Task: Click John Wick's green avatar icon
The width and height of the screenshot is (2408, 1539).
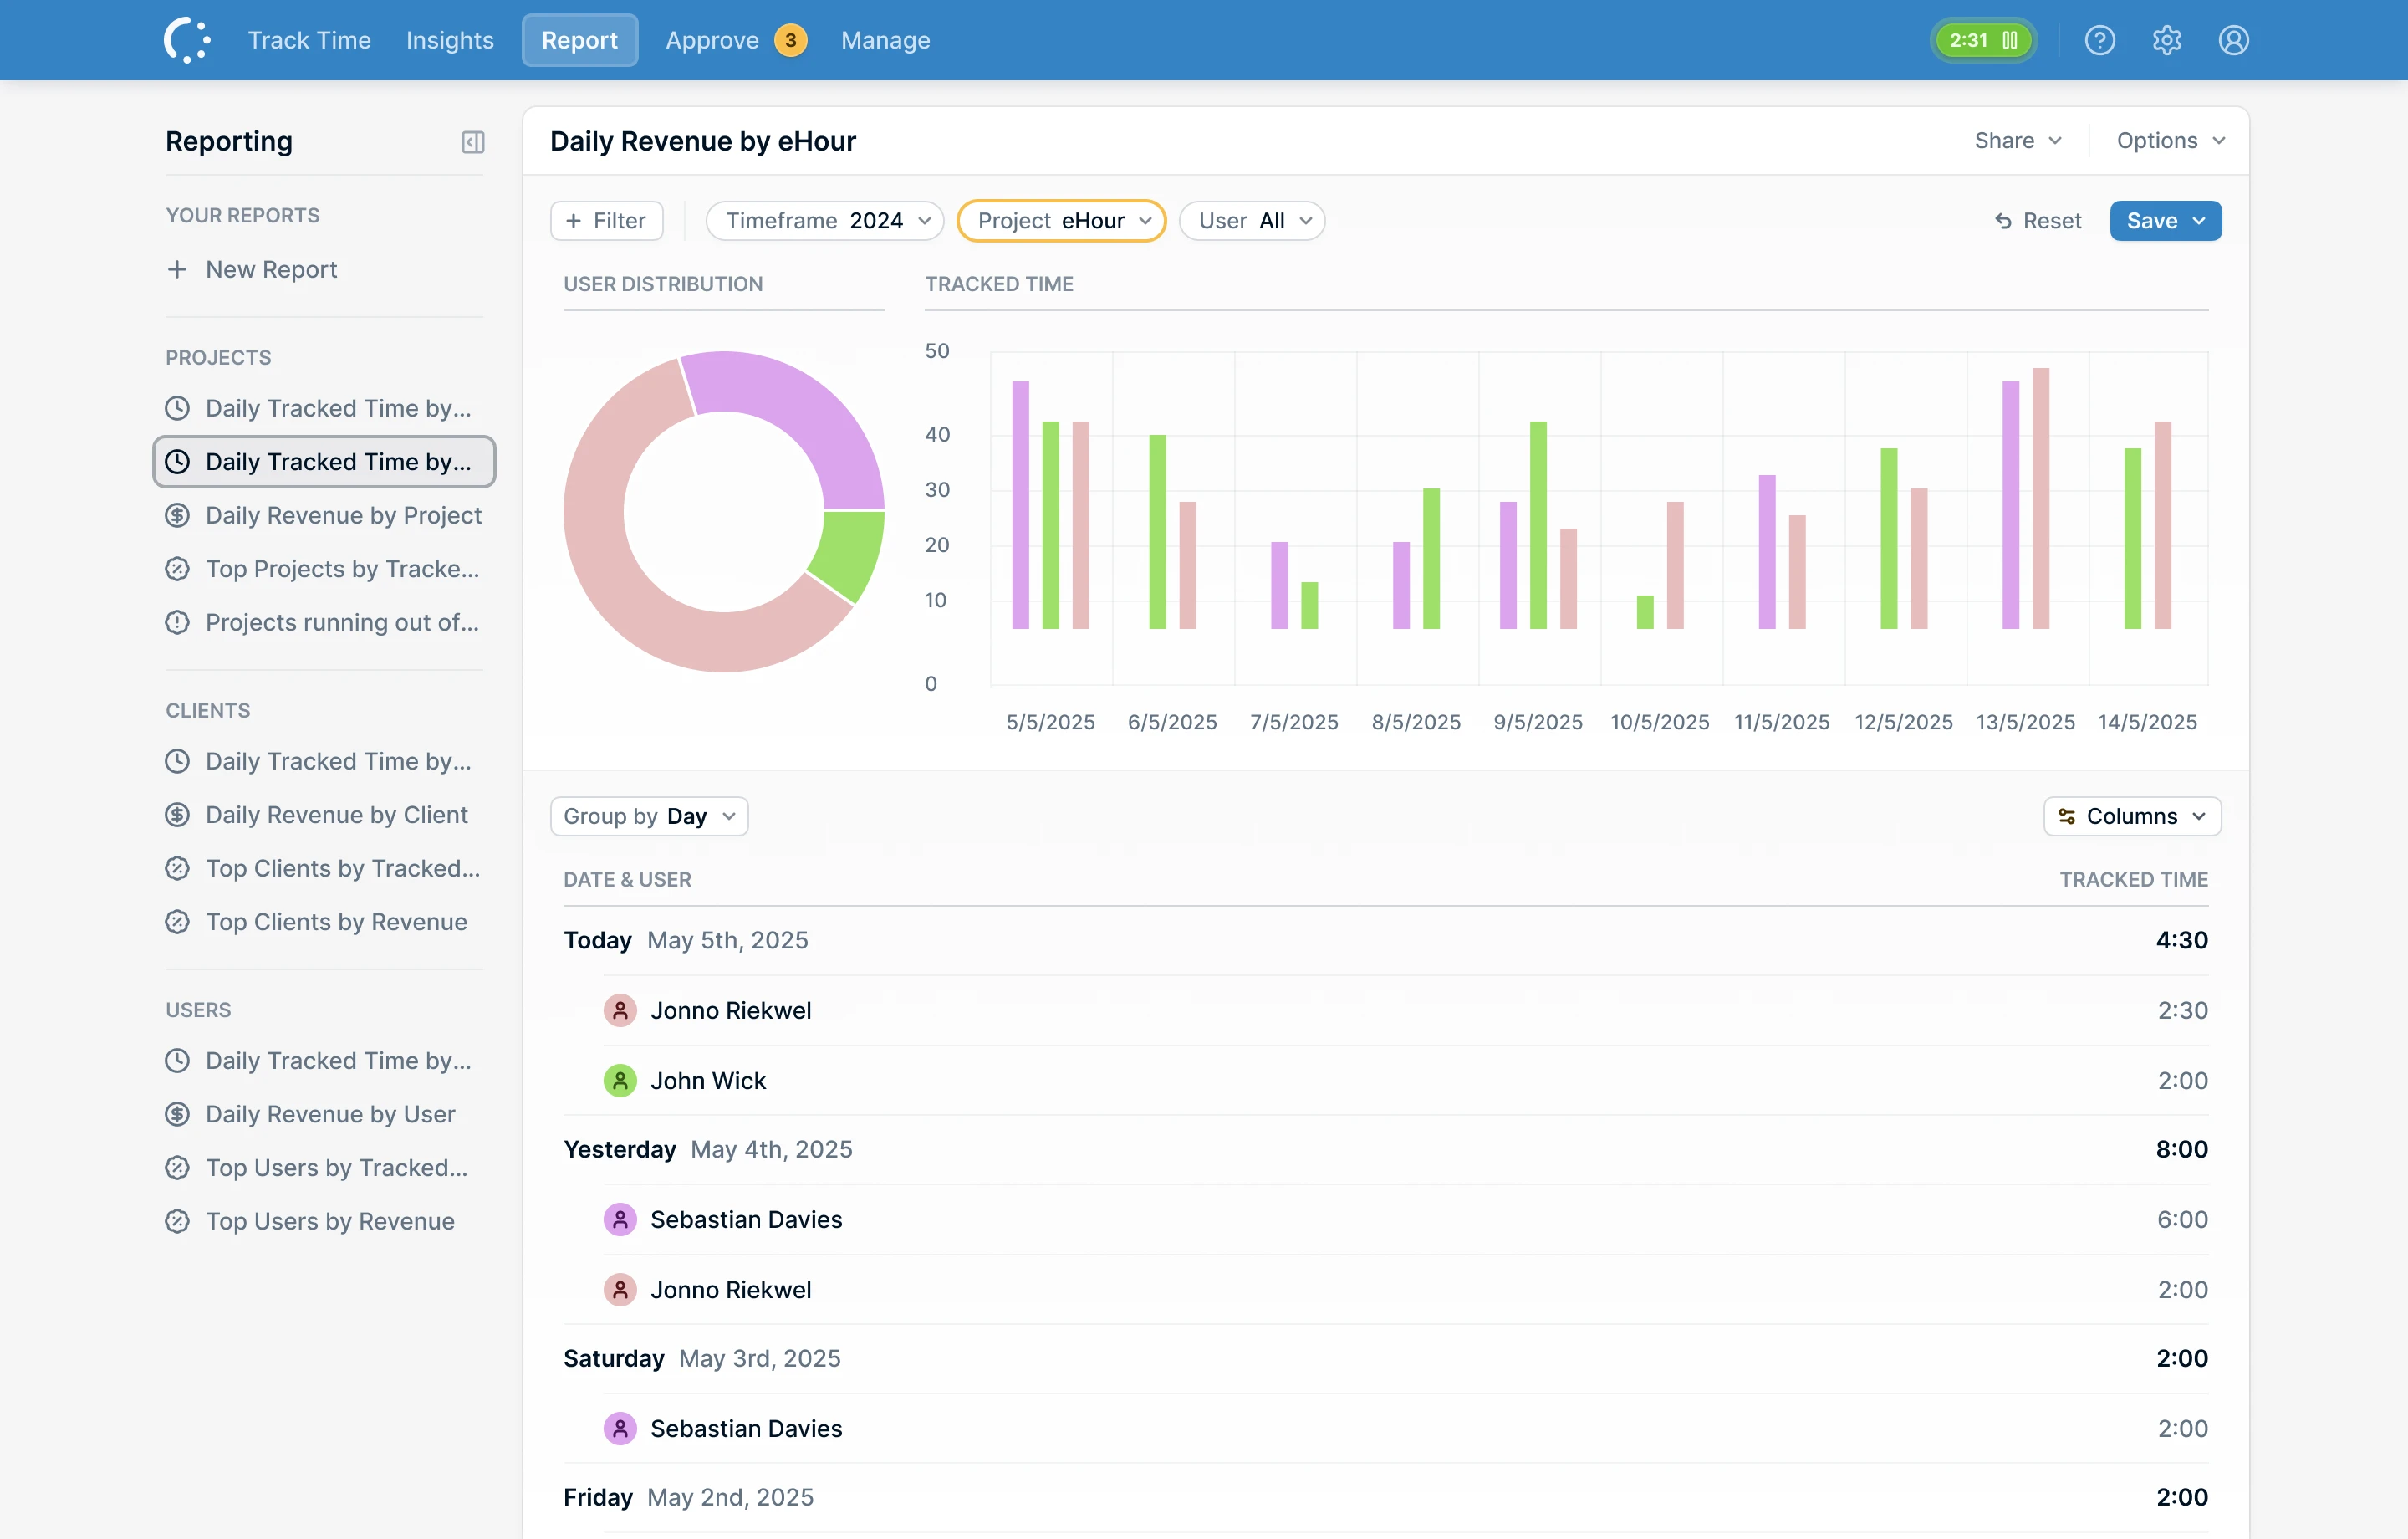Action: point(620,1081)
